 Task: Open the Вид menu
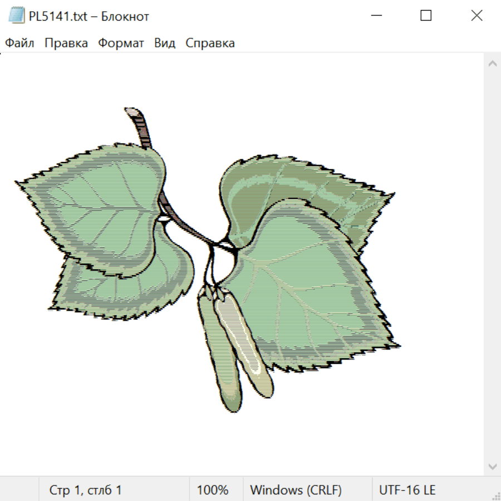tap(165, 43)
